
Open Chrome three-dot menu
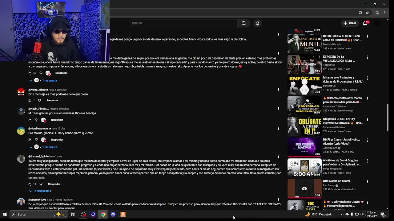tap(384, 13)
